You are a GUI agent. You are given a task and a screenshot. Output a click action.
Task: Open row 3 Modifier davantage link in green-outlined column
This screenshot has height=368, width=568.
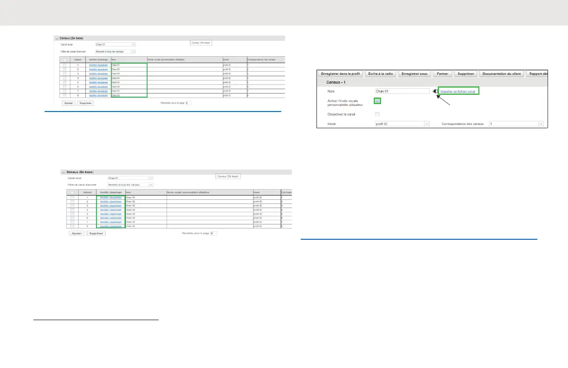point(110,205)
